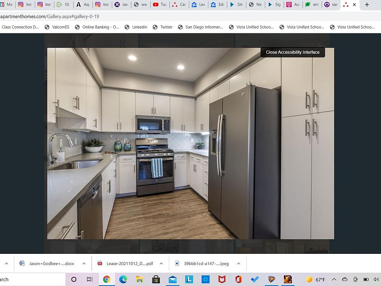The image size is (381, 286).
Task: Switch to the 'ww' tab
Action: (140, 5)
